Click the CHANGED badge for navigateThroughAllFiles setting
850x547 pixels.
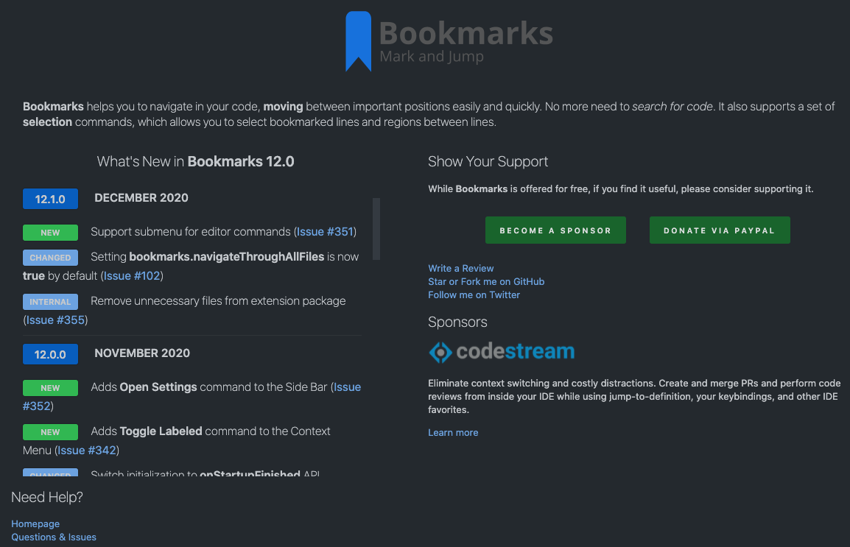point(50,258)
